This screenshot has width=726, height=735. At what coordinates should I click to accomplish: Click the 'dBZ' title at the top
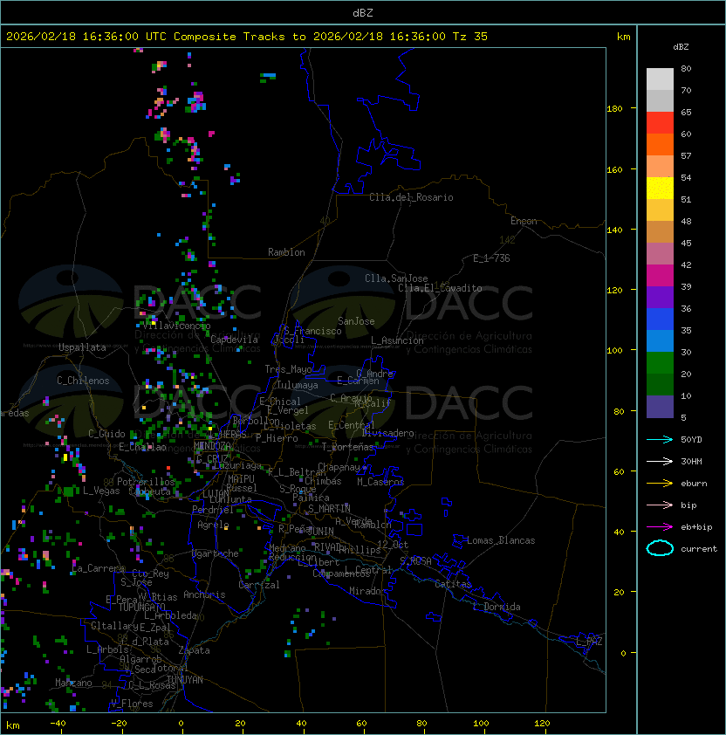(x=363, y=13)
